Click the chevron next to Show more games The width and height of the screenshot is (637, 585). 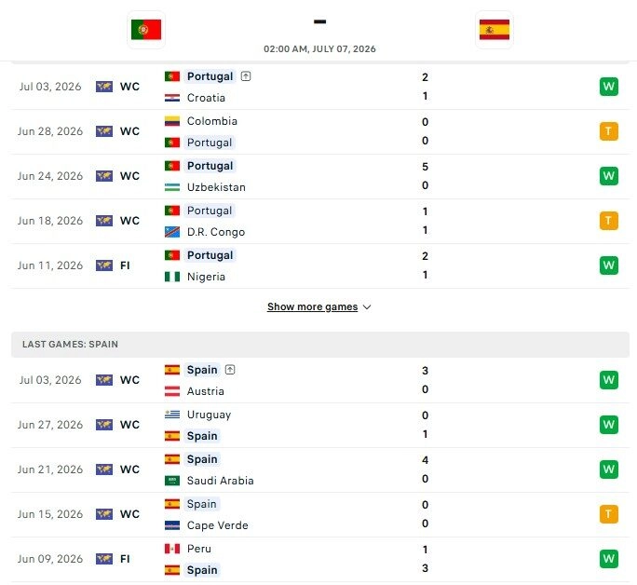[367, 307]
